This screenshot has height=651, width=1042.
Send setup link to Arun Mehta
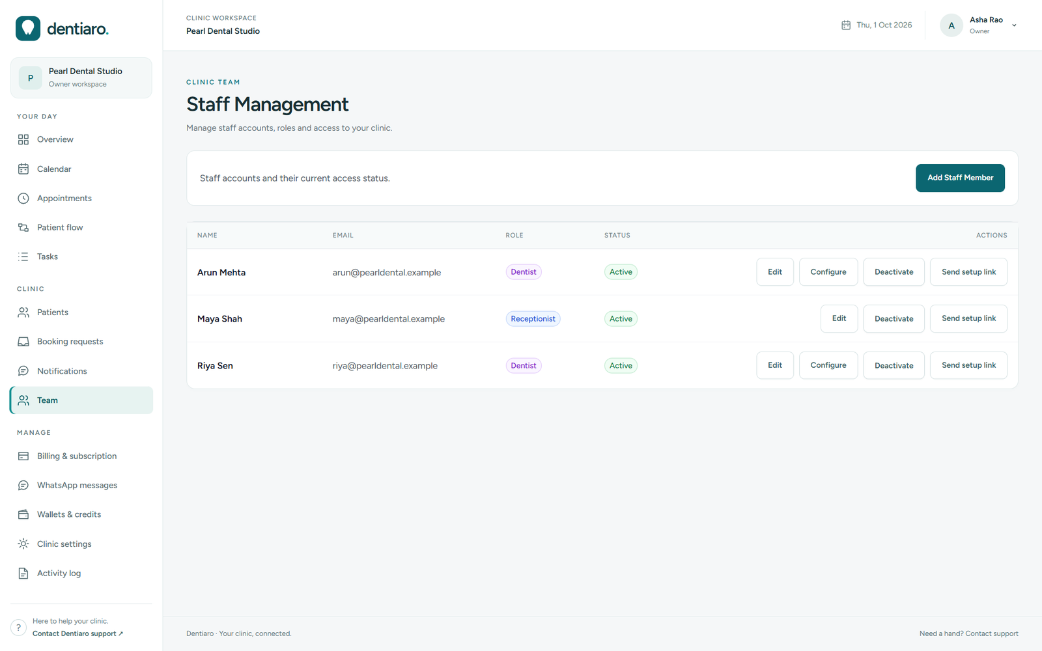point(968,272)
